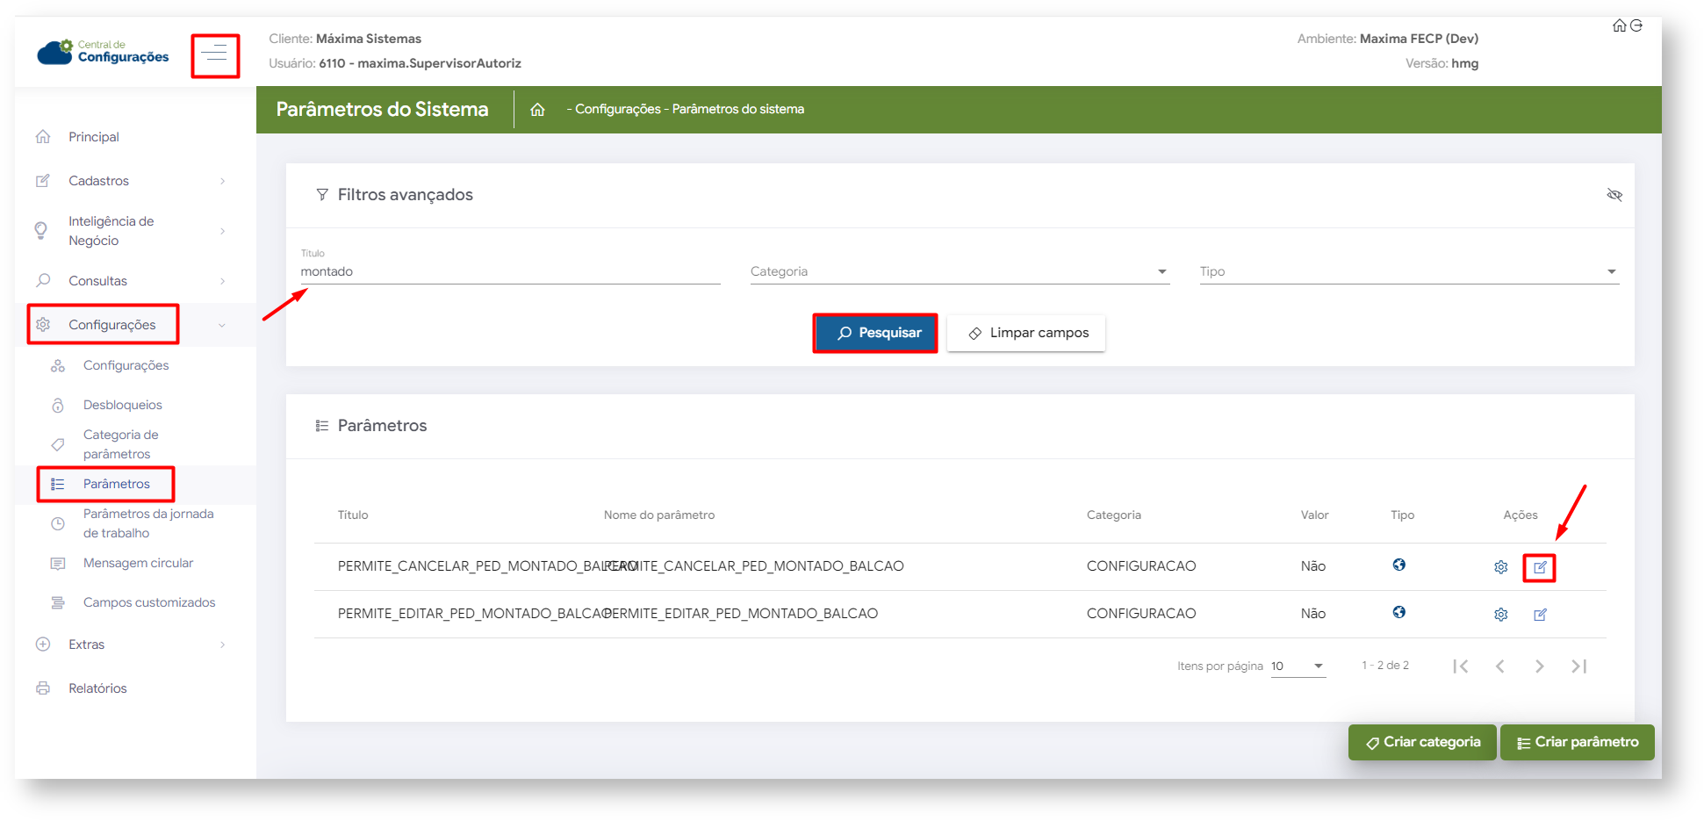Click the hamburger menu icon
1704x821 pixels.
click(214, 55)
